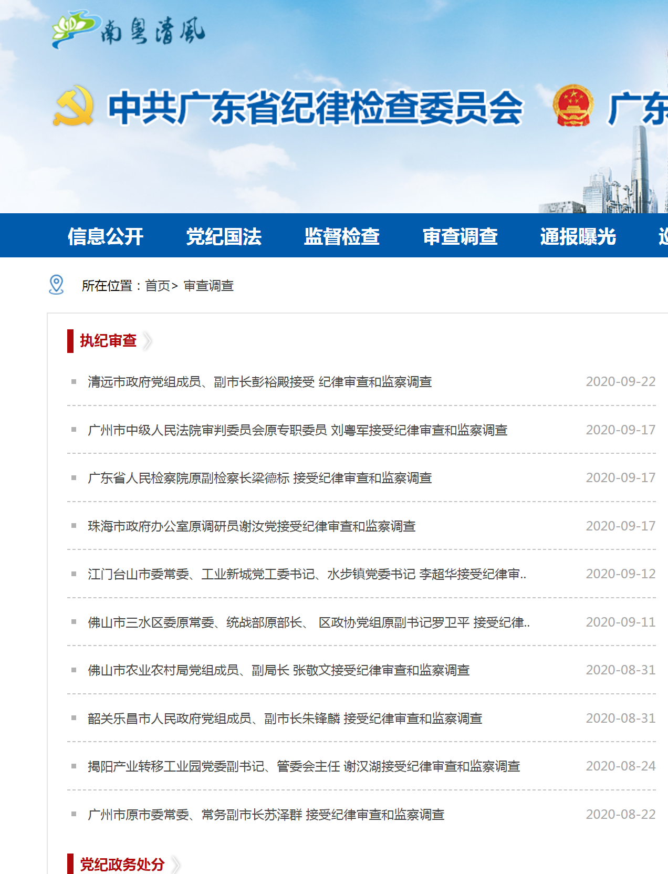Open the 通报曝光 navigation item
The width and height of the screenshot is (668, 874).
tap(578, 236)
